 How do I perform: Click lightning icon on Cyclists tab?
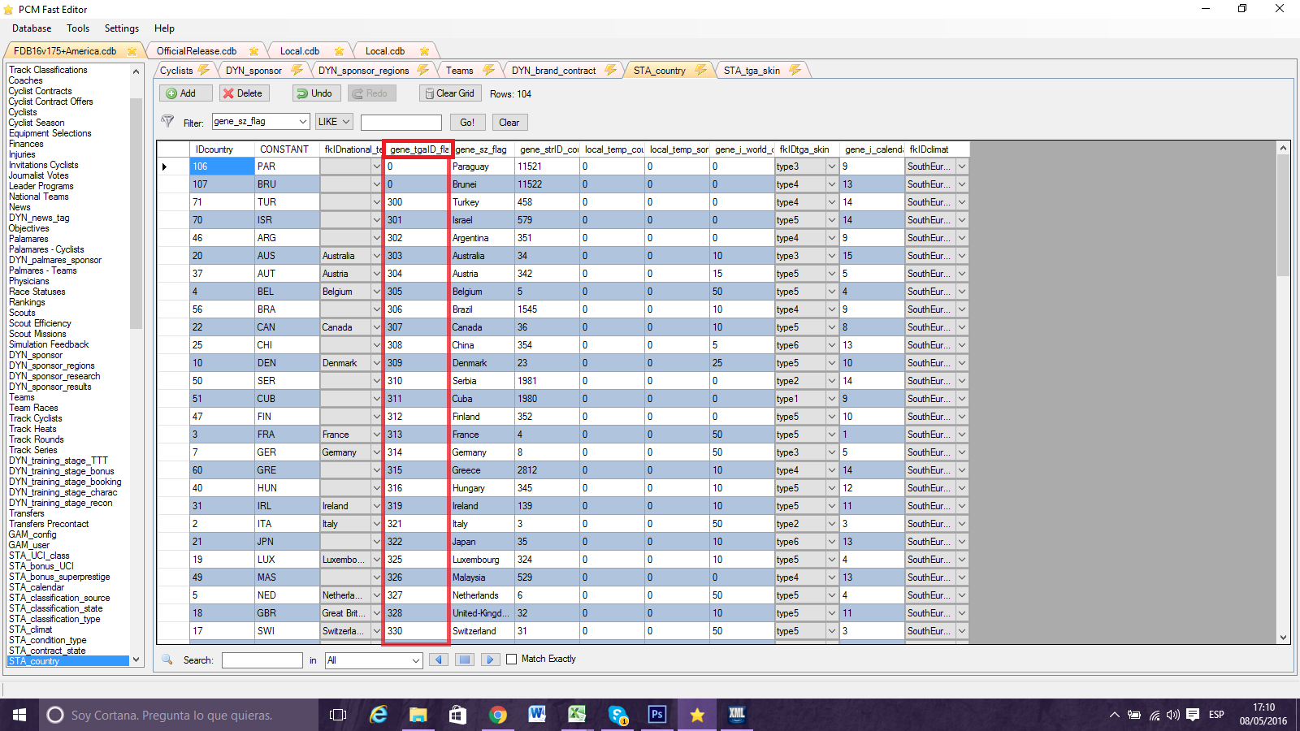tap(204, 70)
